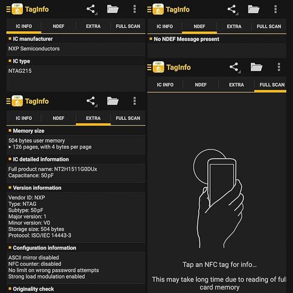
Task: Open folder icon above the Full Scan panel
Action: tap(256, 67)
